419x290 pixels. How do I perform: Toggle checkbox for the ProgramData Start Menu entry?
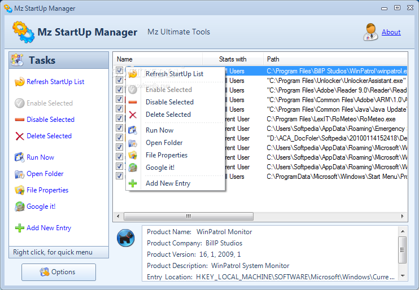point(119,176)
